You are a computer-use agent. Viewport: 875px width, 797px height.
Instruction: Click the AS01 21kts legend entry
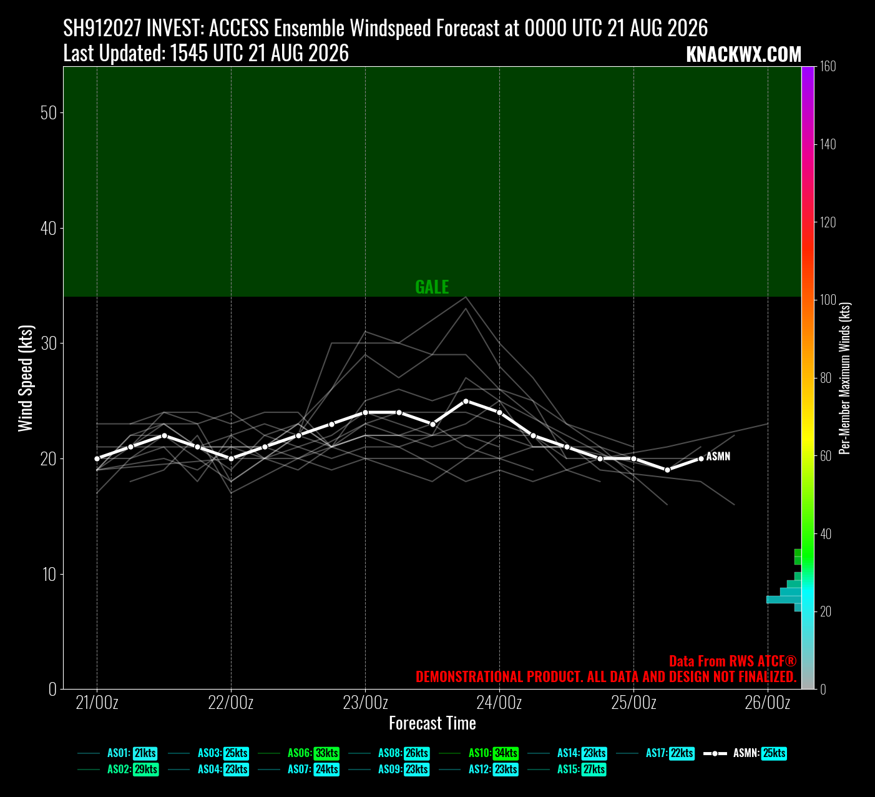[117, 753]
